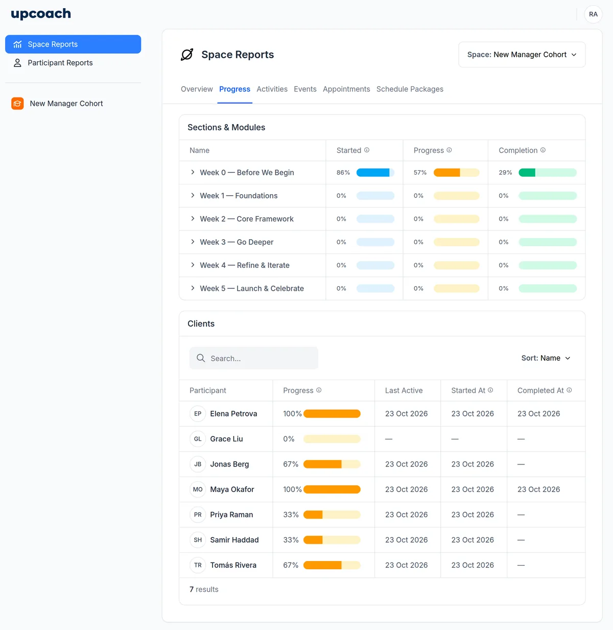
Task: Click Priya Raman's 33% progress bar
Action: (332, 515)
